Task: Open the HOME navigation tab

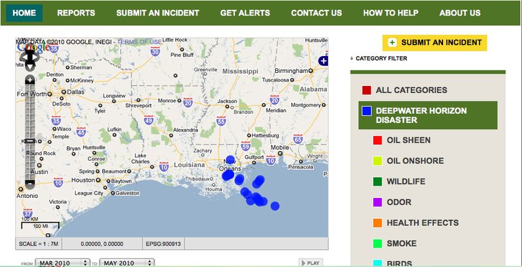Action: tap(24, 13)
